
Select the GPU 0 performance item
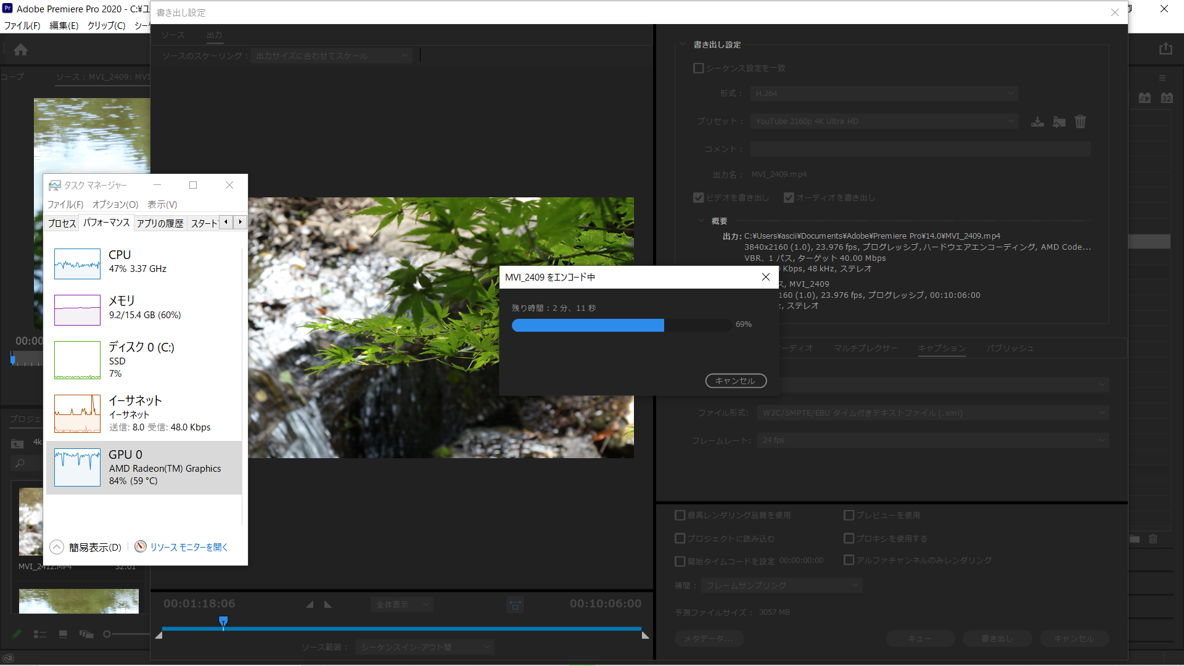pos(144,467)
